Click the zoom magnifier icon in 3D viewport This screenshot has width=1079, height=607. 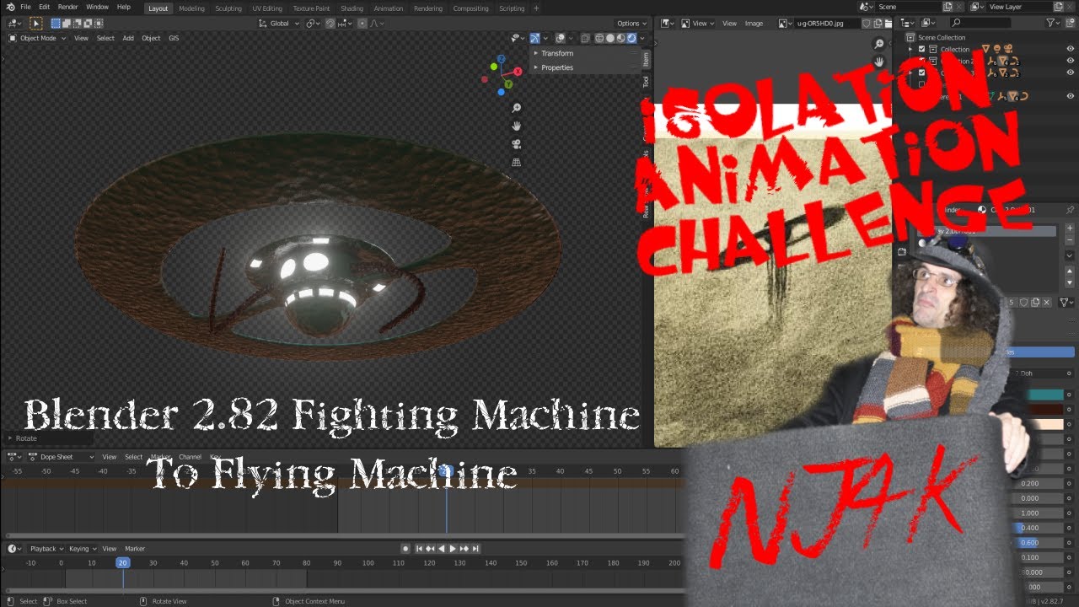click(x=517, y=108)
